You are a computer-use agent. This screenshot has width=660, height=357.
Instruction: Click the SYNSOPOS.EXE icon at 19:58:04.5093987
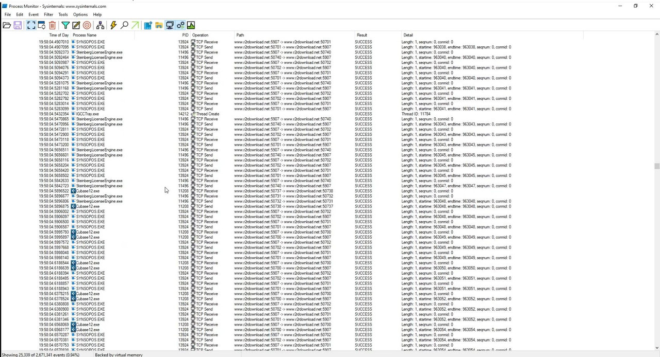pyautogui.click(x=73, y=62)
